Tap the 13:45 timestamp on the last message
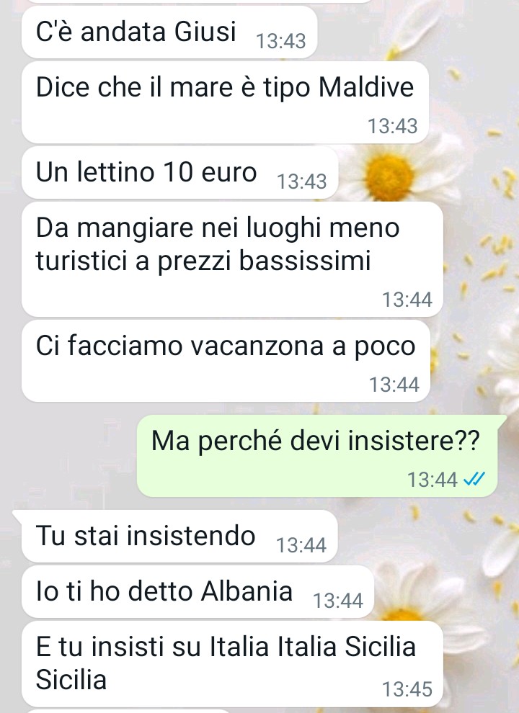The width and height of the screenshot is (519, 713). [x=407, y=689]
